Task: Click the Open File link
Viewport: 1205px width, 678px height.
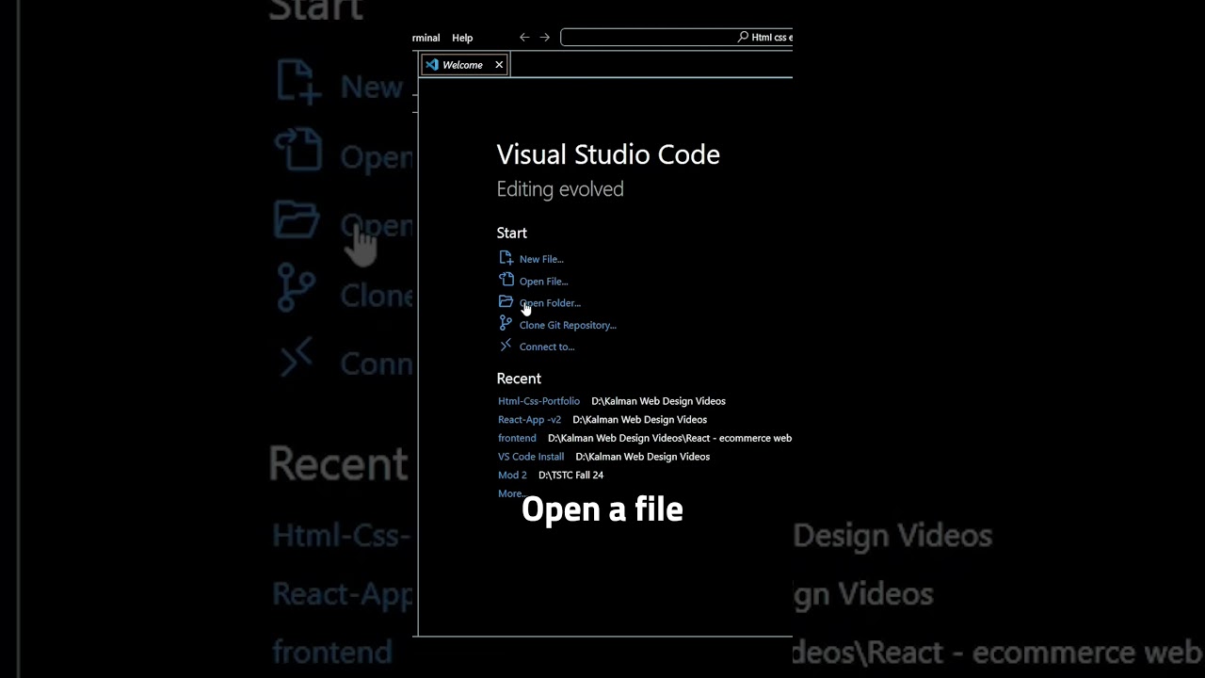Action: point(544,282)
